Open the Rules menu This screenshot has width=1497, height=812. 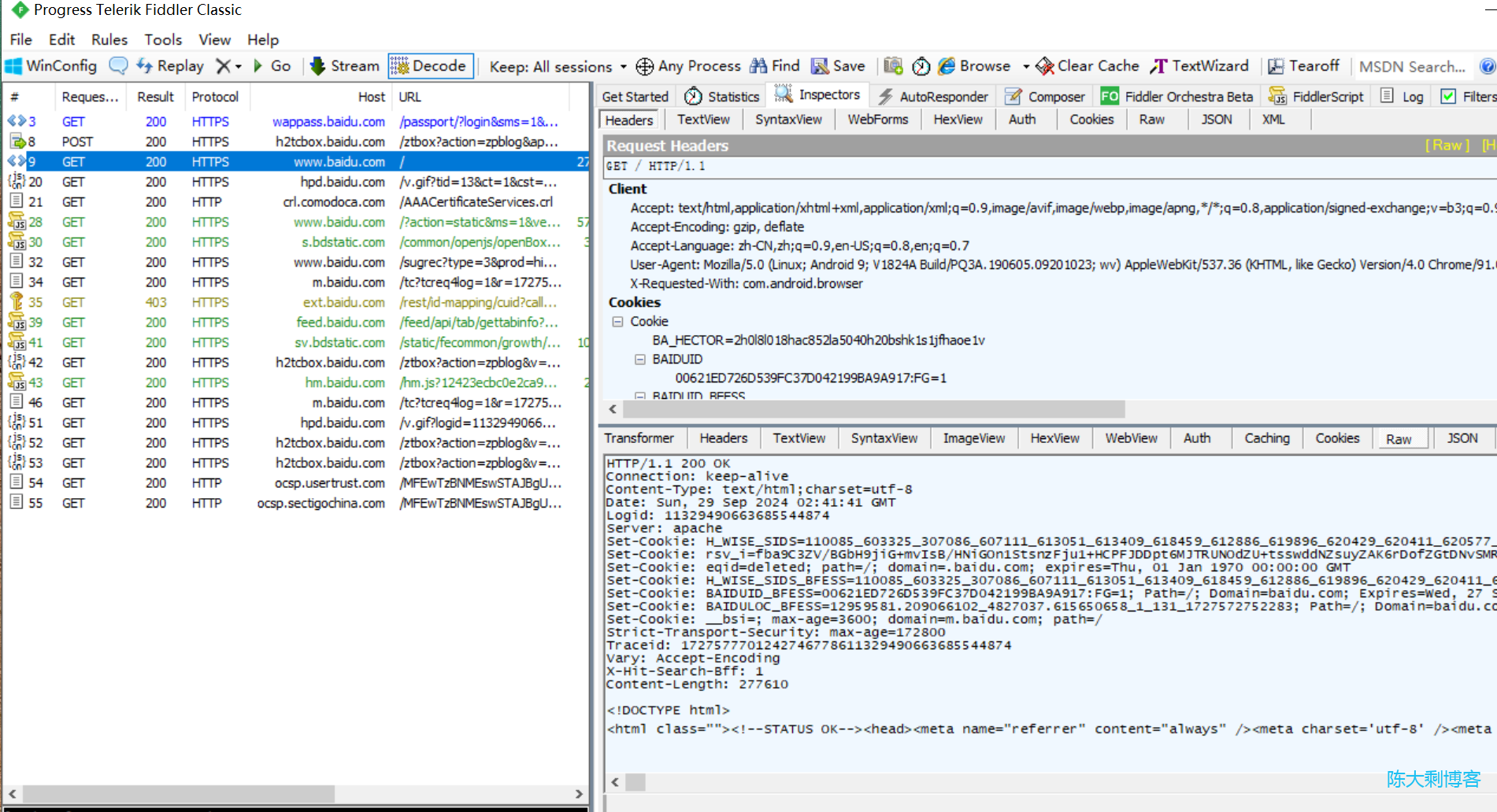pos(109,39)
